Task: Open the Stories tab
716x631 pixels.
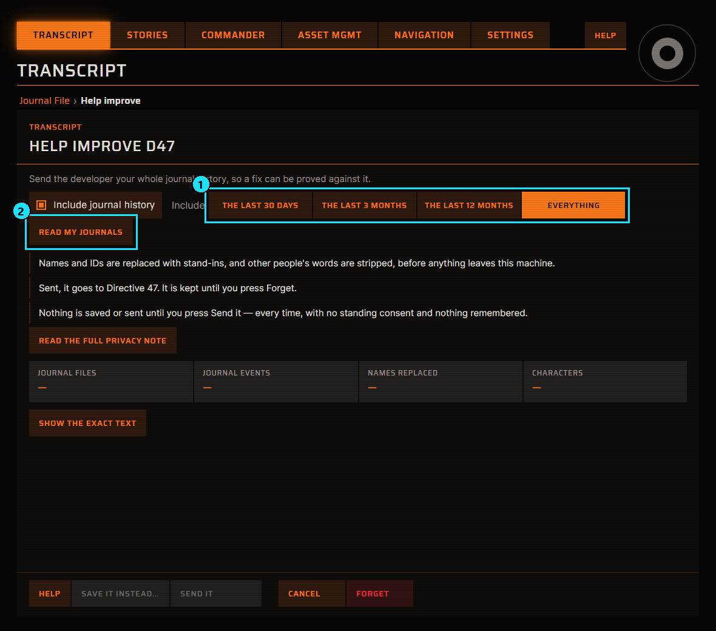Action: (147, 35)
